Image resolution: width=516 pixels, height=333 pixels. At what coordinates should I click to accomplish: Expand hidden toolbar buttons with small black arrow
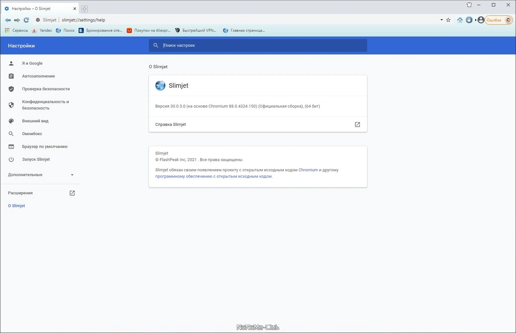point(475,20)
